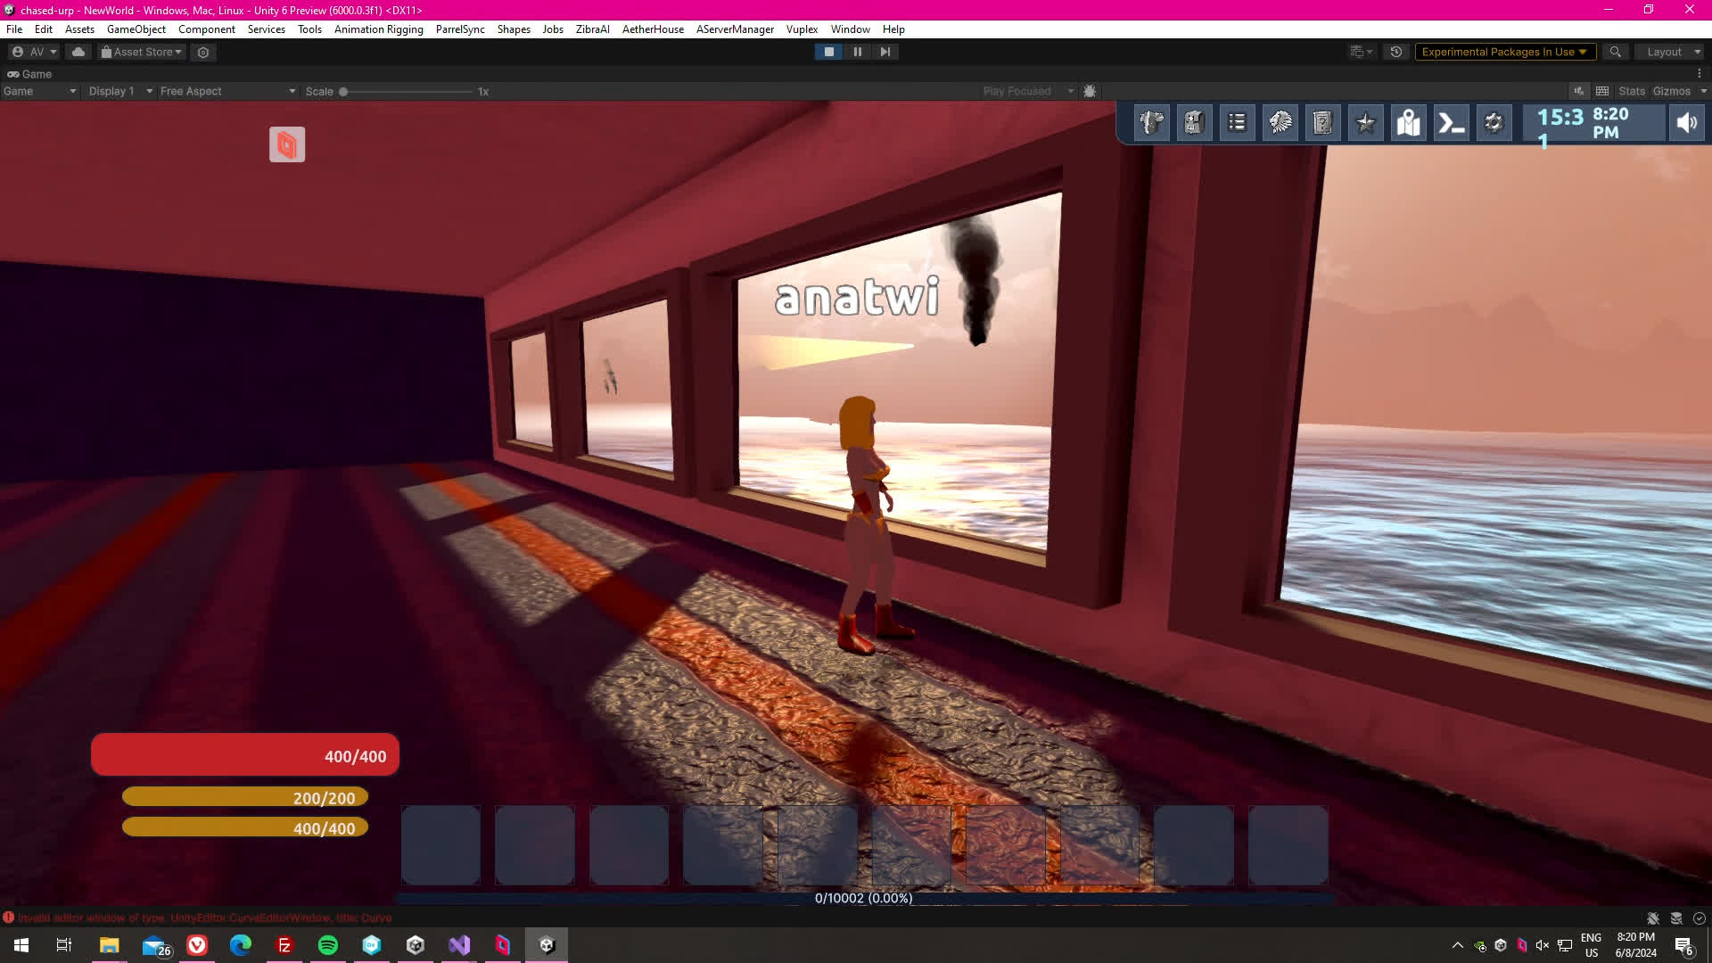Toggle the in-game speaker sound button

(1686, 123)
